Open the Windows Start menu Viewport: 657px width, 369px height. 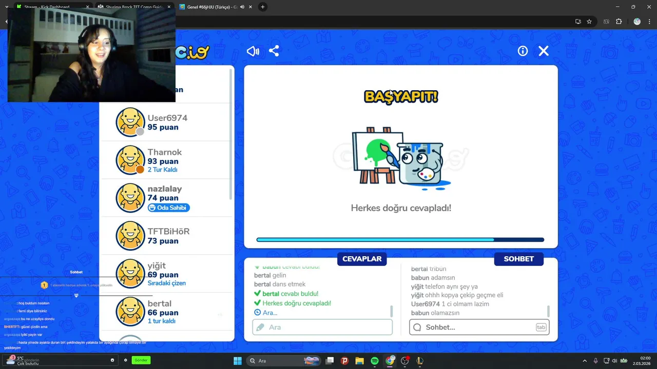(x=238, y=361)
